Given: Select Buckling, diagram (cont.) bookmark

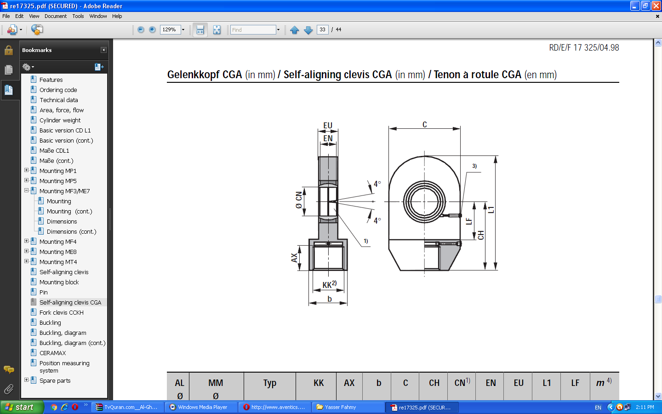Looking at the screenshot, I should pos(73,343).
